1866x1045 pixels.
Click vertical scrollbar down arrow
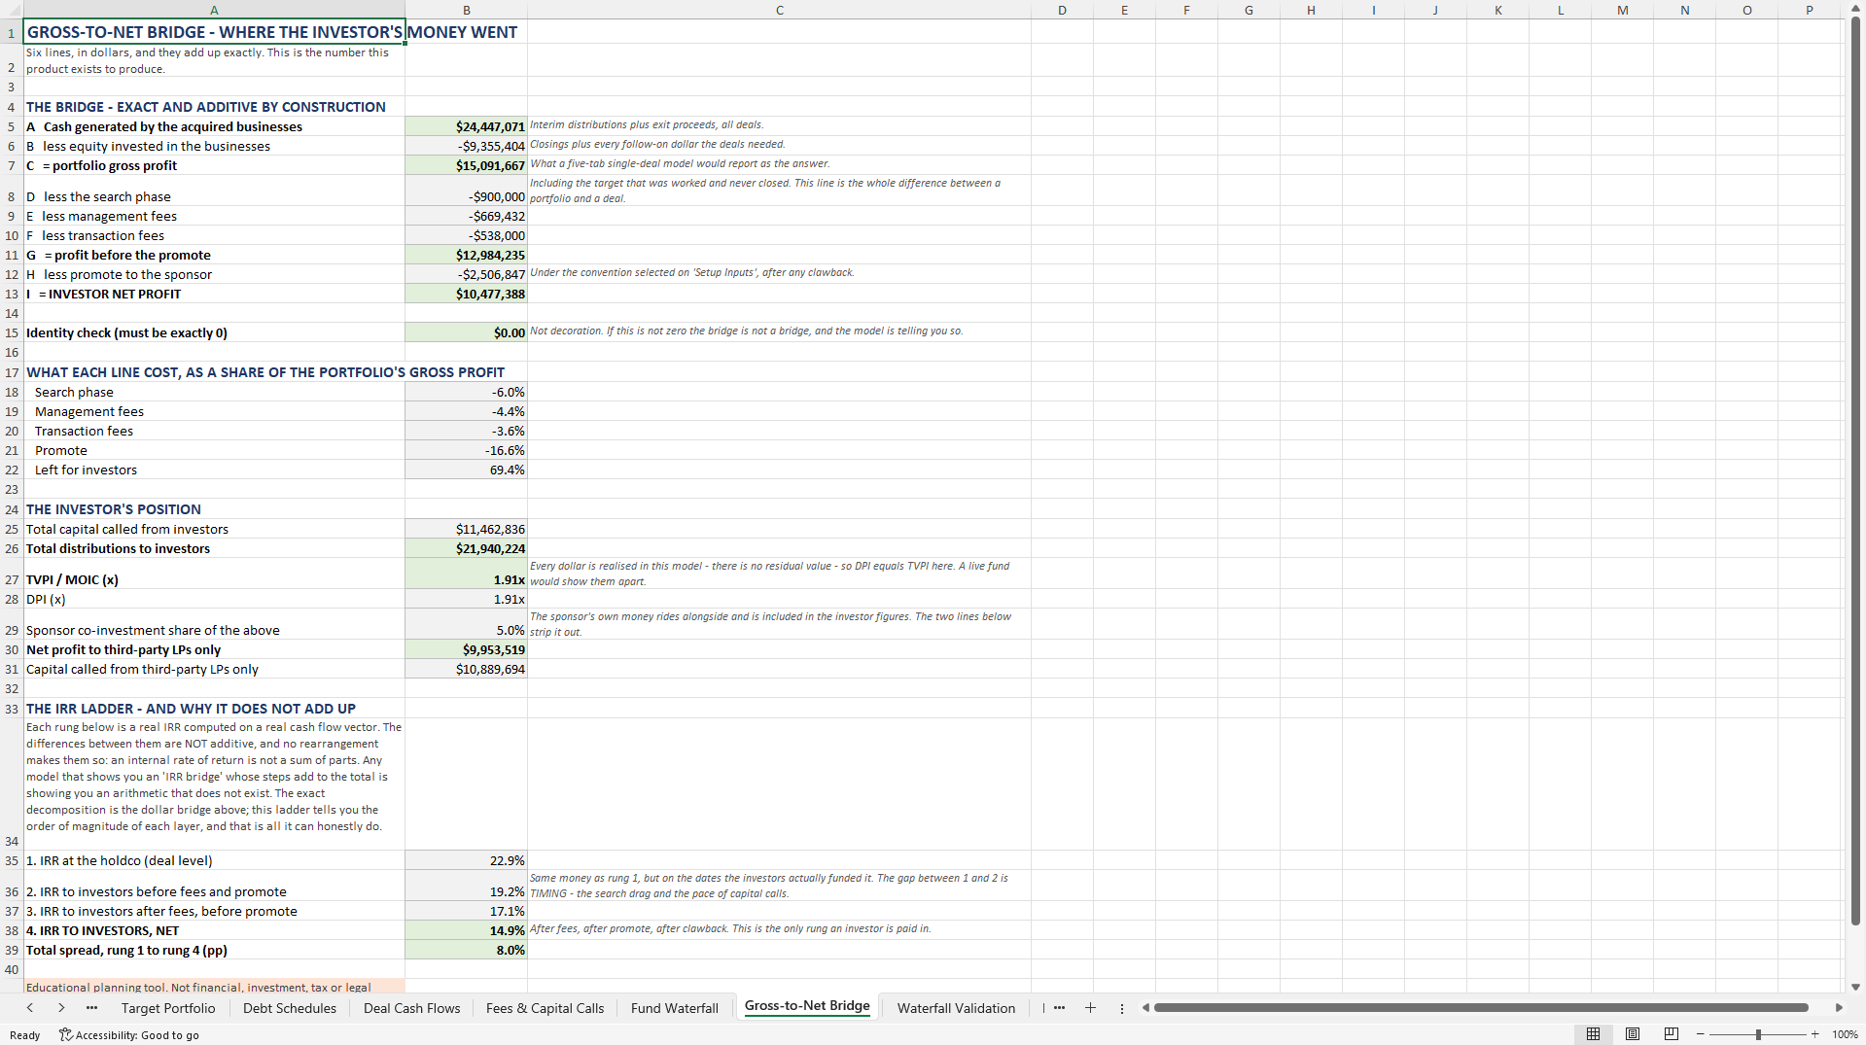(1855, 987)
